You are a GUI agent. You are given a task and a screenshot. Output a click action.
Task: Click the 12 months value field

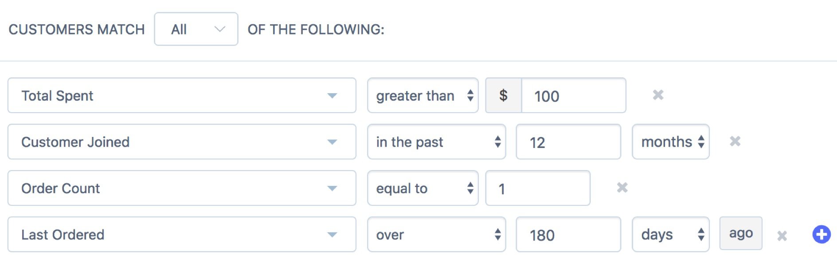[x=568, y=142]
